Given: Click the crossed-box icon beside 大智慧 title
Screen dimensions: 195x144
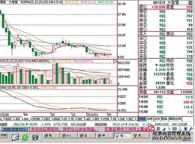Looking at the screenshot, I should pos(190,3).
